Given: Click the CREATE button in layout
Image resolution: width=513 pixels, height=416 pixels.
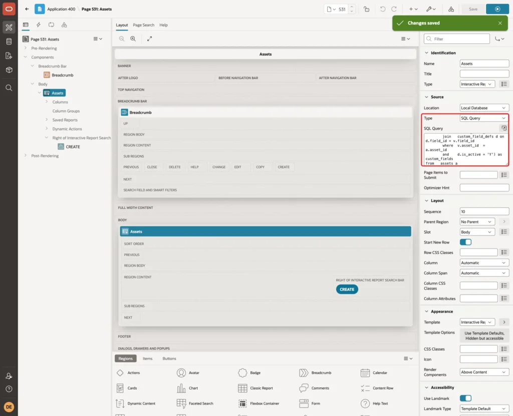Looking at the screenshot, I should [347, 289].
